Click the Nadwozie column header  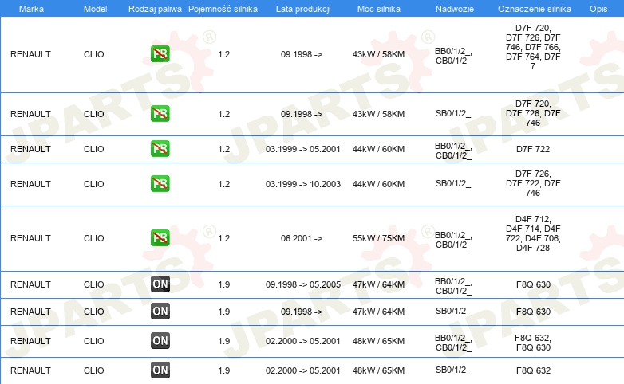[x=455, y=9]
